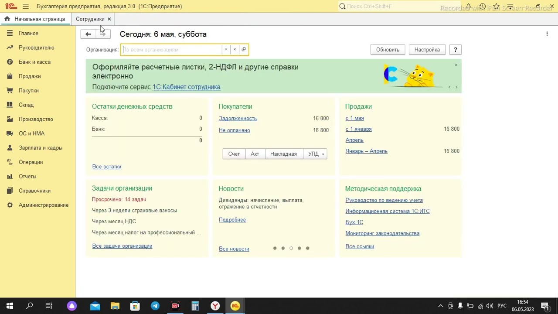Click Просрочено: 14 задач text
The width and height of the screenshot is (558, 314).
[x=119, y=199]
